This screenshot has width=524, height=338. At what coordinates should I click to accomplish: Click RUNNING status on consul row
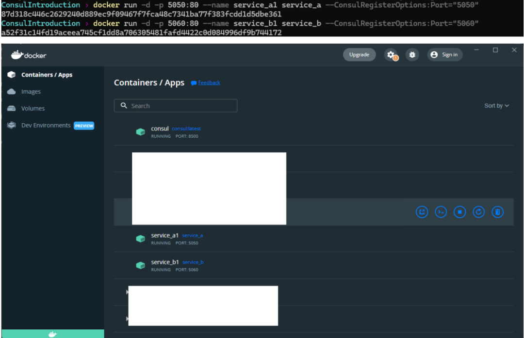coord(161,136)
